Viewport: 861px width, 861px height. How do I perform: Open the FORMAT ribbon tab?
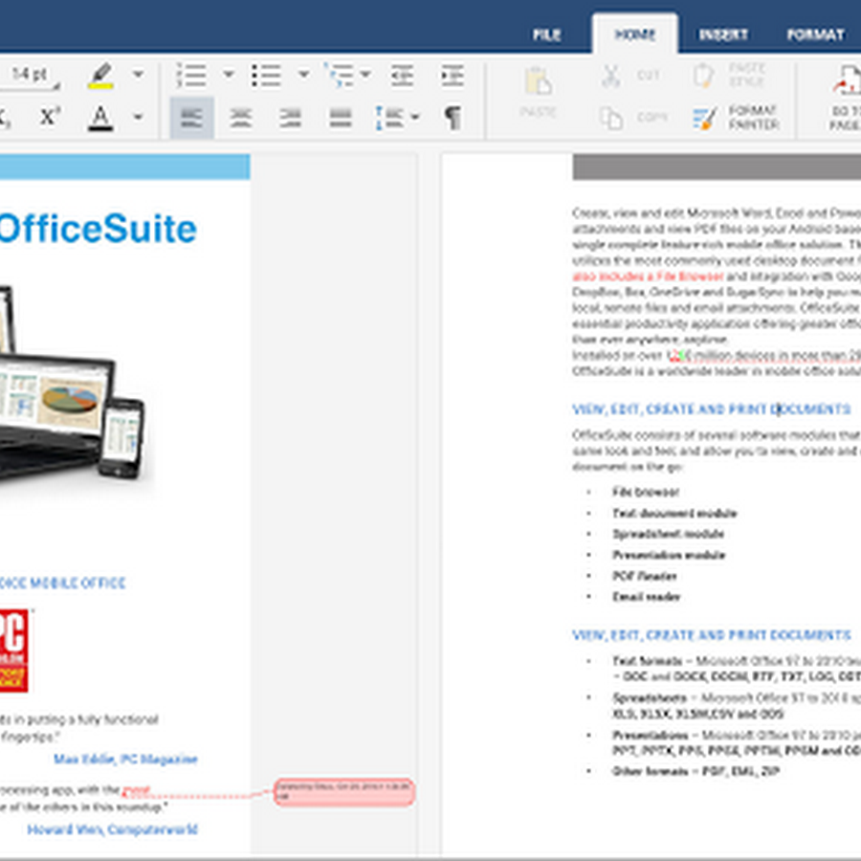(815, 34)
